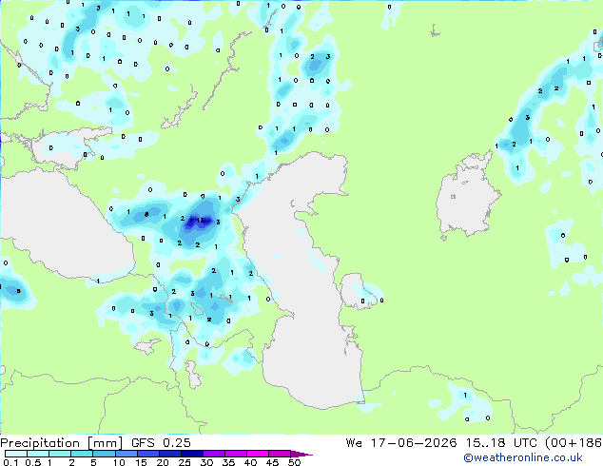Click the 0.5–1 mm legend color swatch
Screen dimensions: 603x466
pos(38,454)
